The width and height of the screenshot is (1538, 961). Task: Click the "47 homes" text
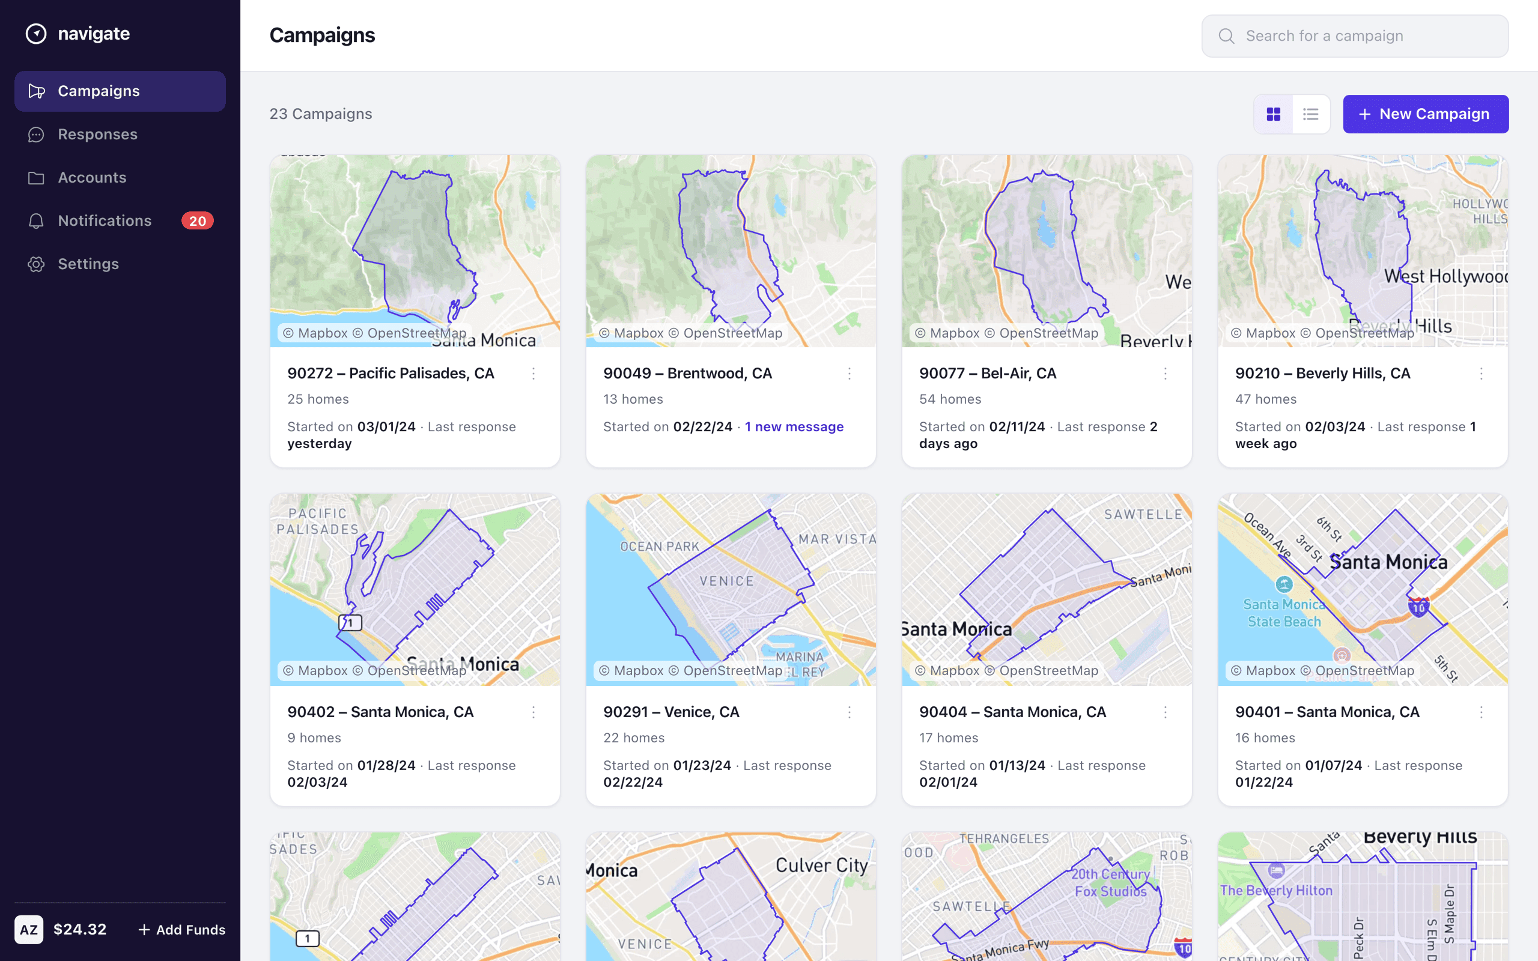(x=1266, y=400)
